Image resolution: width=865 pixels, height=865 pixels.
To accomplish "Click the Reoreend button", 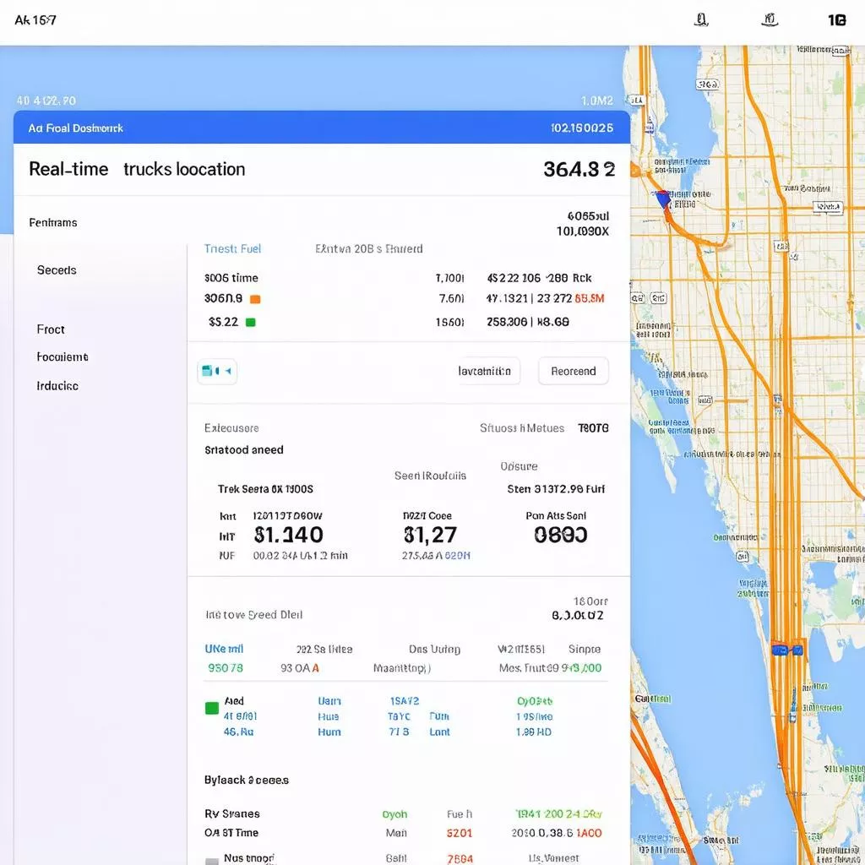I will [x=573, y=372].
